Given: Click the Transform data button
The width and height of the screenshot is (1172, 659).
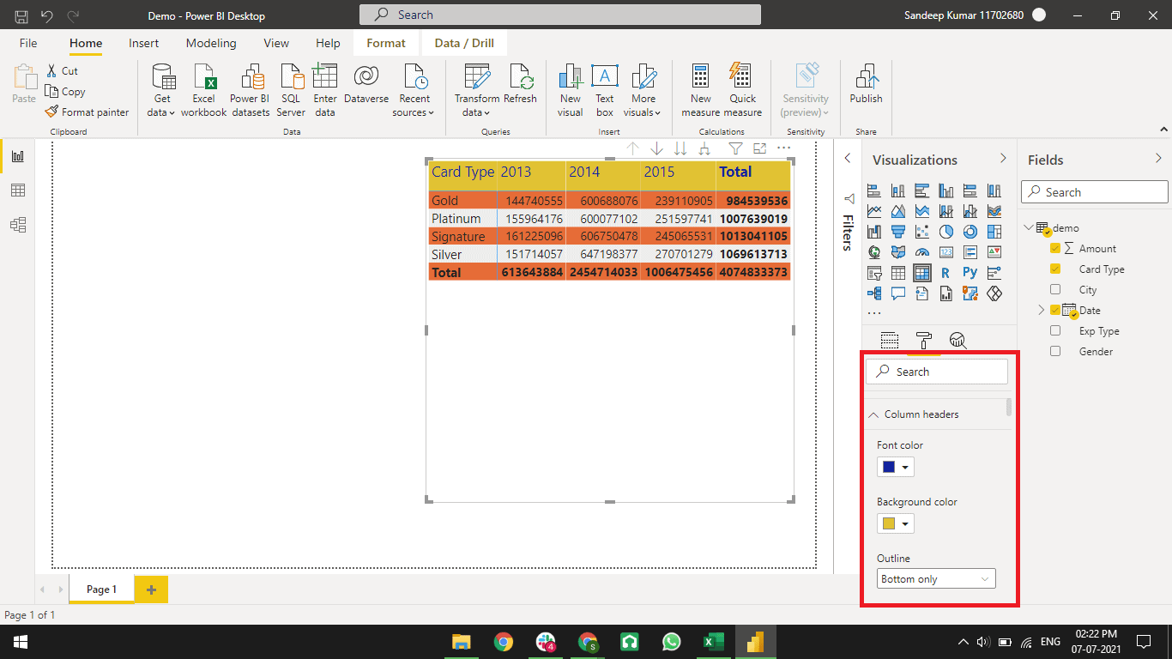Looking at the screenshot, I should tap(476, 88).
